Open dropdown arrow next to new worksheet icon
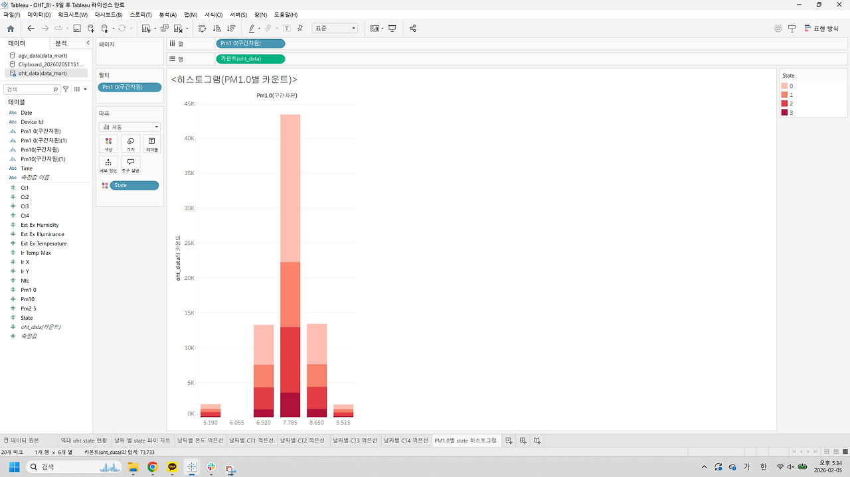Viewport: 850px width, 477px height. tap(155, 29)
